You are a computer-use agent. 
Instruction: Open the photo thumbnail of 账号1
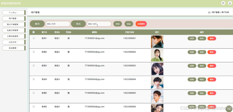(x=157, y=42)
